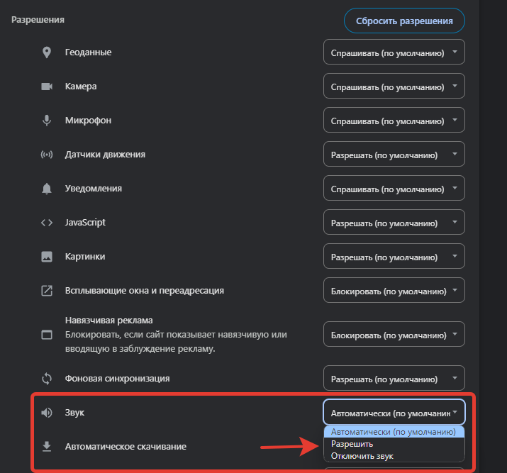The image size is (507, 473).
Task: Click the JavaScript code brackets icon
Action: 47,223
